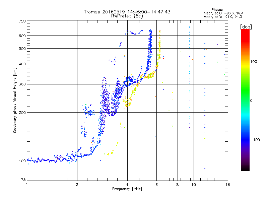Click the plot title "Tromsø 20160519 14:46:00-14:47:43"

(x=127, y=12)
